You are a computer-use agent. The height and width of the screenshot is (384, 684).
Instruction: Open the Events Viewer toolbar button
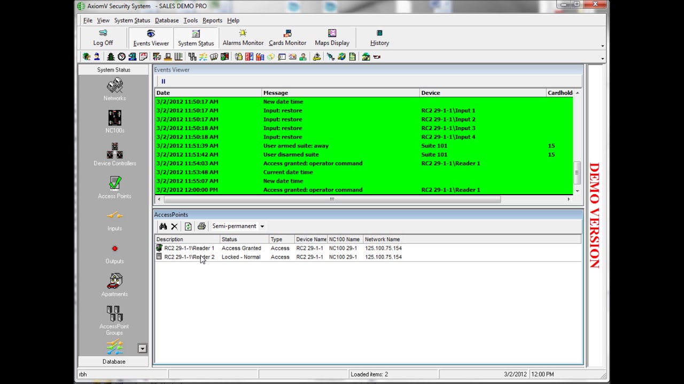(x=151, y=38)
